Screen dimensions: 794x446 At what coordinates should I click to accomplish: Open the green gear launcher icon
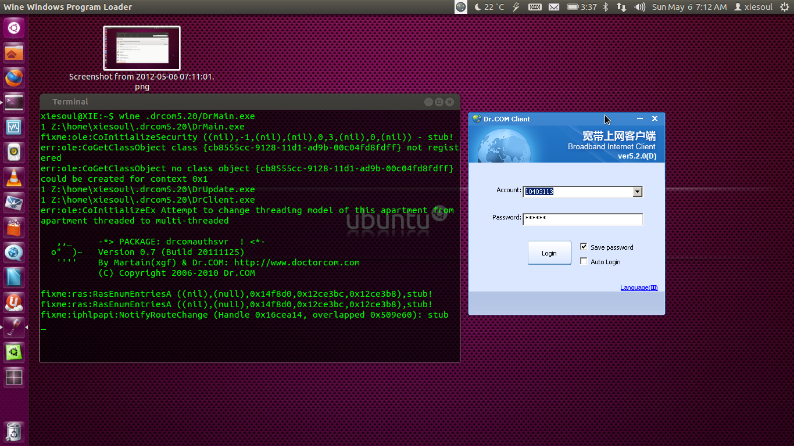click(x=14, y=352)
